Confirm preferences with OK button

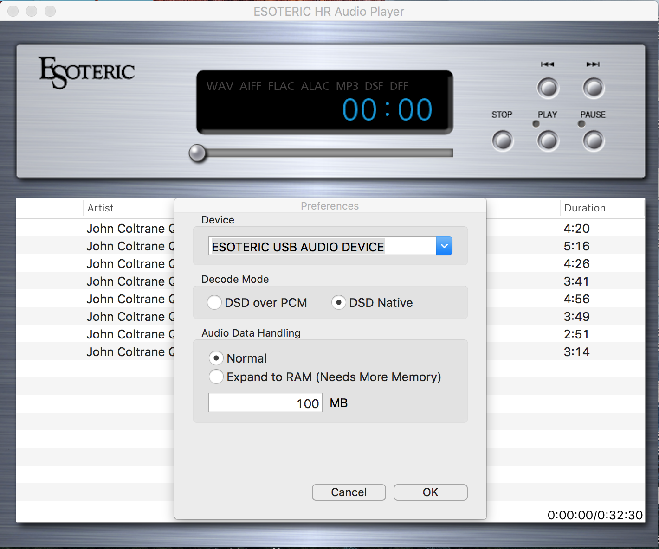click(430, 492)
